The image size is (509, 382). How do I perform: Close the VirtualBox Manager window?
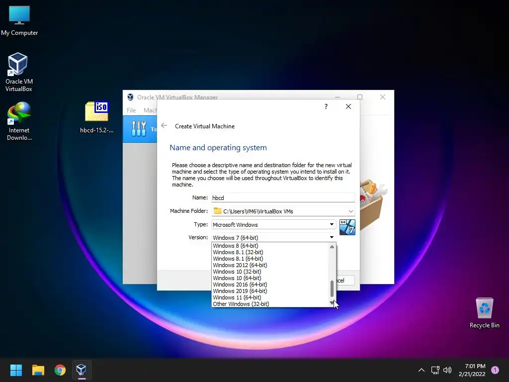tap(383, 97)
